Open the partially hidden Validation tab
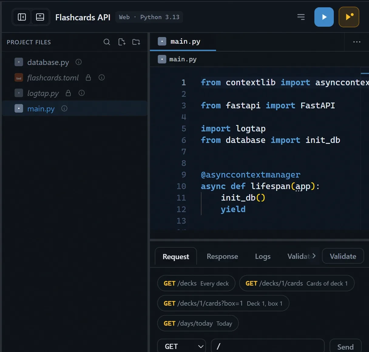The width and height of the screenshot is (369, 352). tap(299, 256)
